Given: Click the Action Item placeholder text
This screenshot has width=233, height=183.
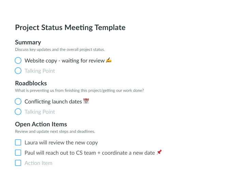Looking at the screenshot, I should 38,163.
